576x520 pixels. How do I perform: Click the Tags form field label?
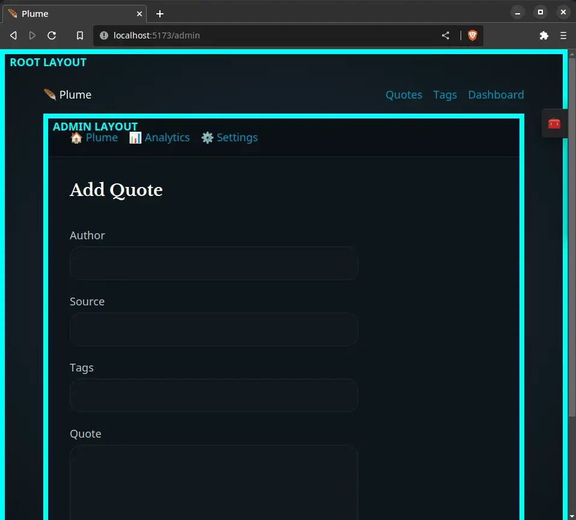[82, 367]
